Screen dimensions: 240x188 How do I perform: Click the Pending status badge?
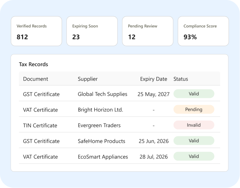tap(194, 109)
